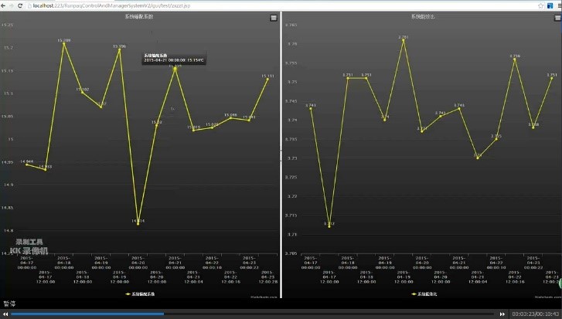Click the rewind button on the video player
The image size is (562, 319).
point(5,314)
